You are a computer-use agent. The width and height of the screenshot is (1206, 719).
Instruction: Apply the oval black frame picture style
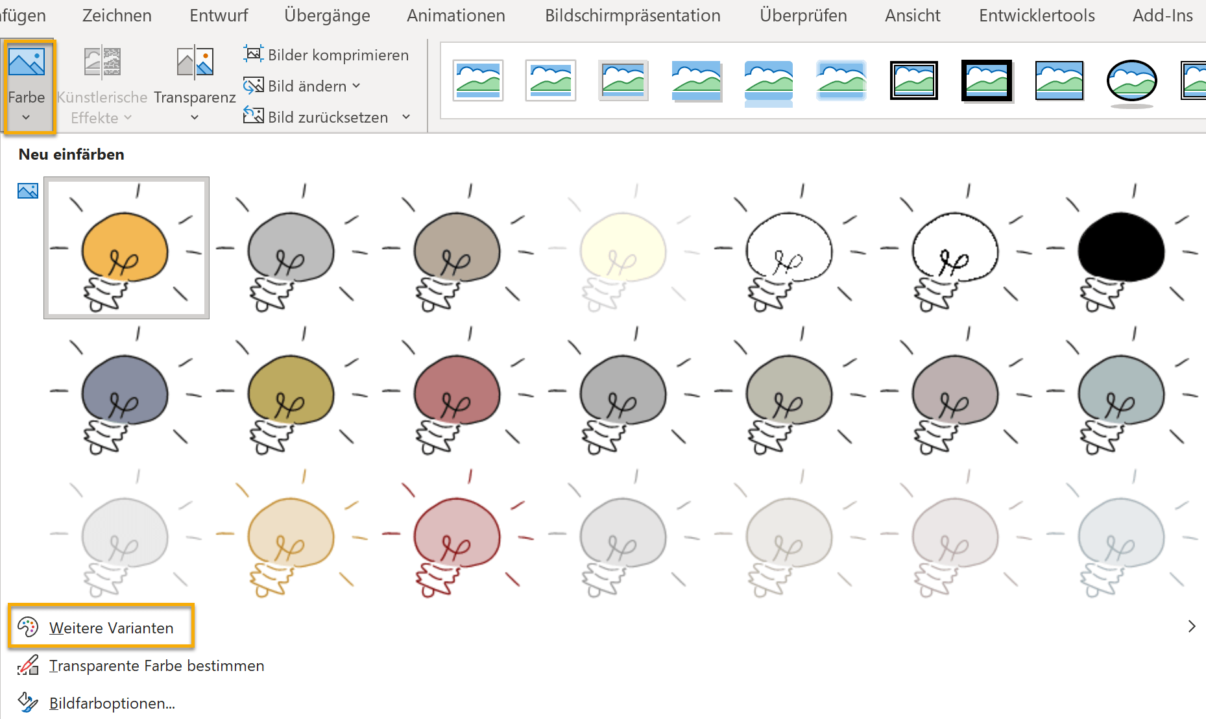[x=1132, y=82]
